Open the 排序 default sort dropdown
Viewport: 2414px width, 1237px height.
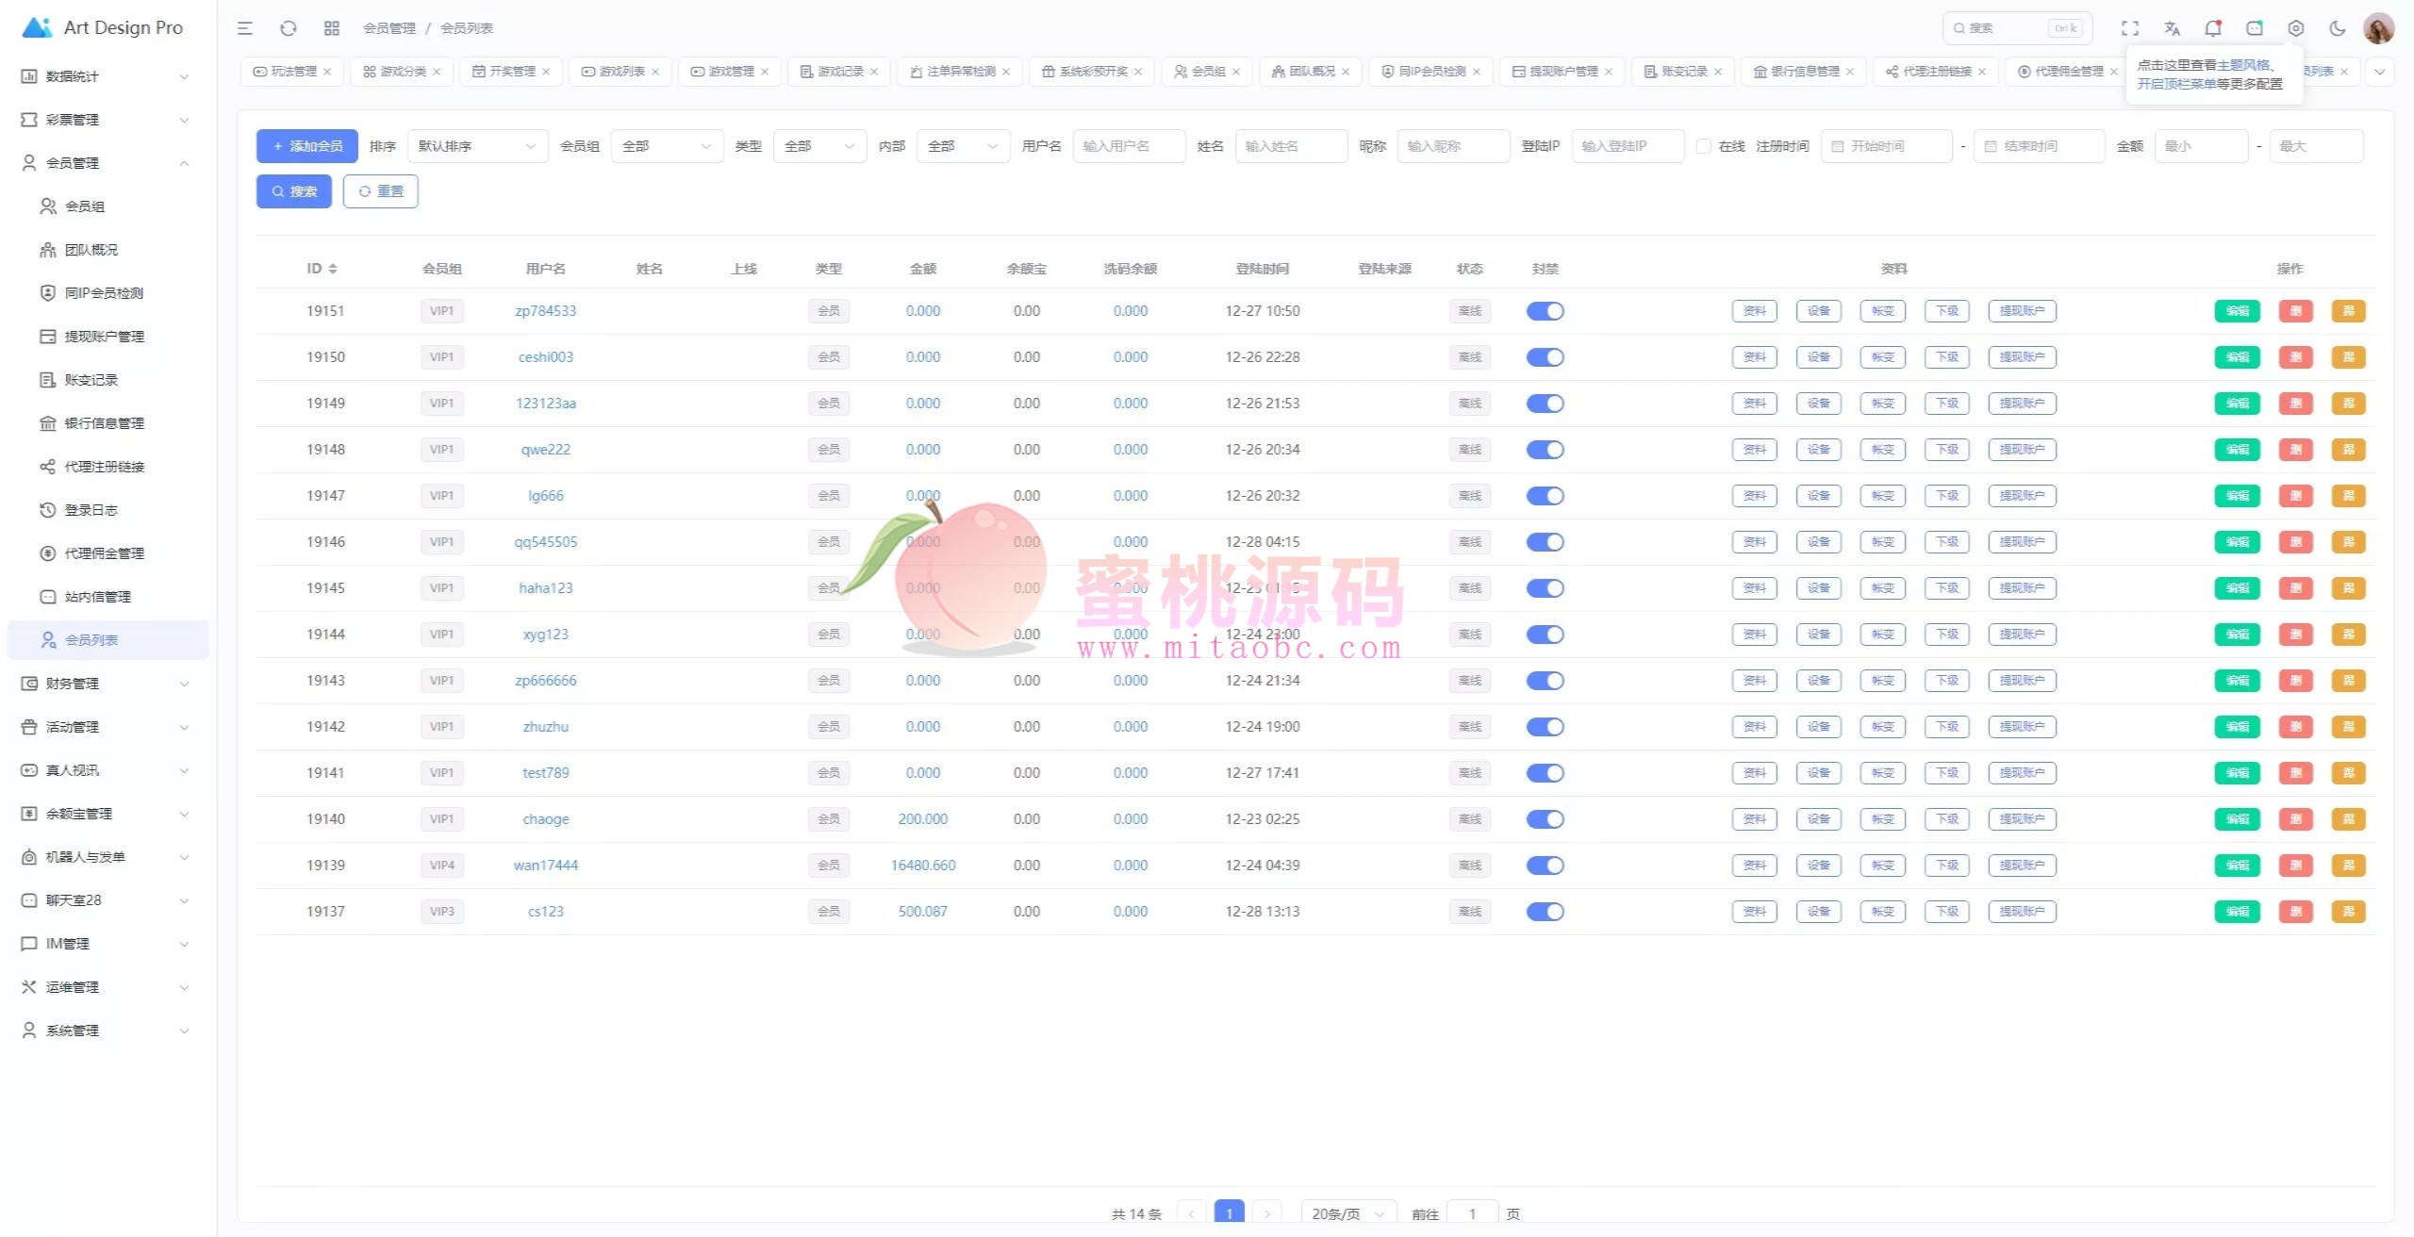pyautogui.click(x=477, y=146)
